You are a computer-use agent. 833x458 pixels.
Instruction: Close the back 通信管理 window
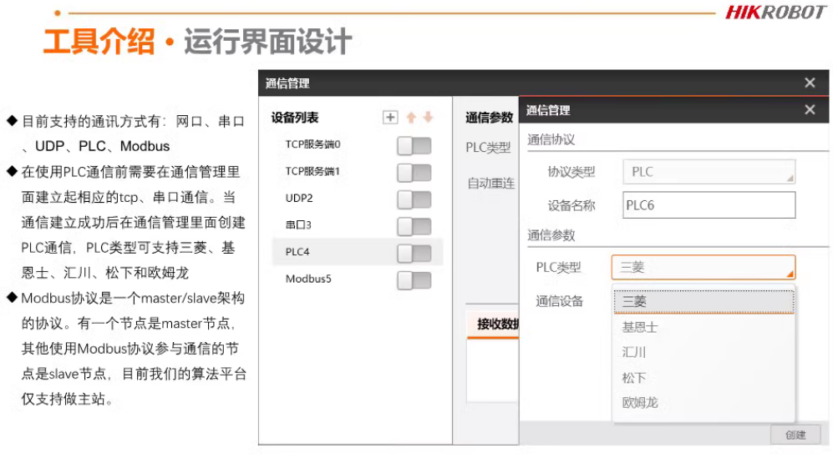coord(809,83)
